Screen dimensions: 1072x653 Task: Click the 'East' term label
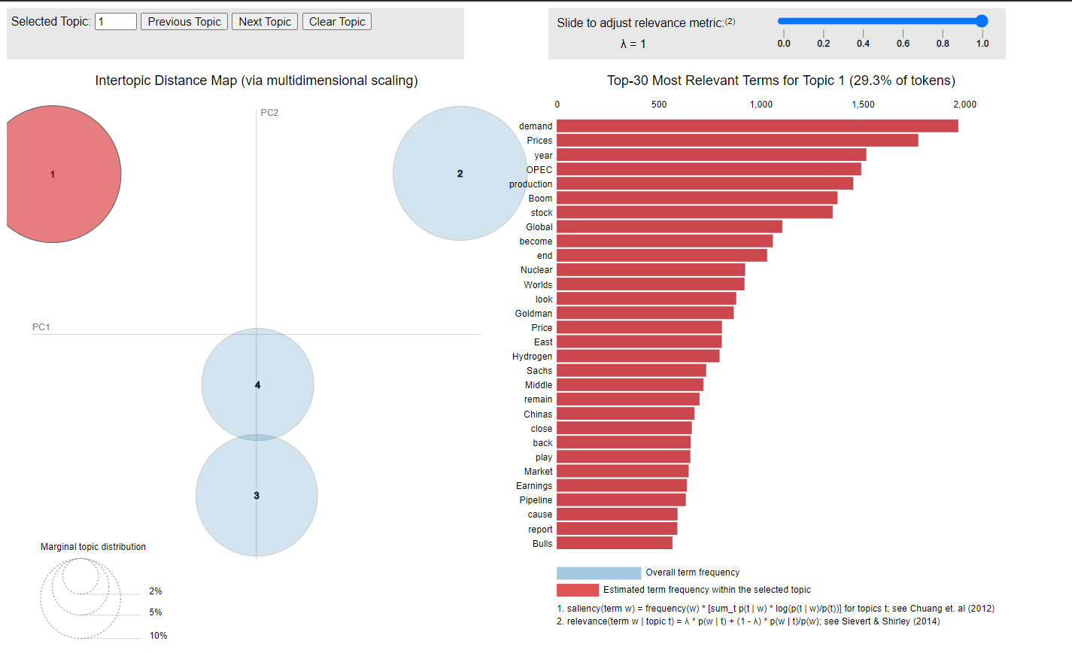point(543,342)
